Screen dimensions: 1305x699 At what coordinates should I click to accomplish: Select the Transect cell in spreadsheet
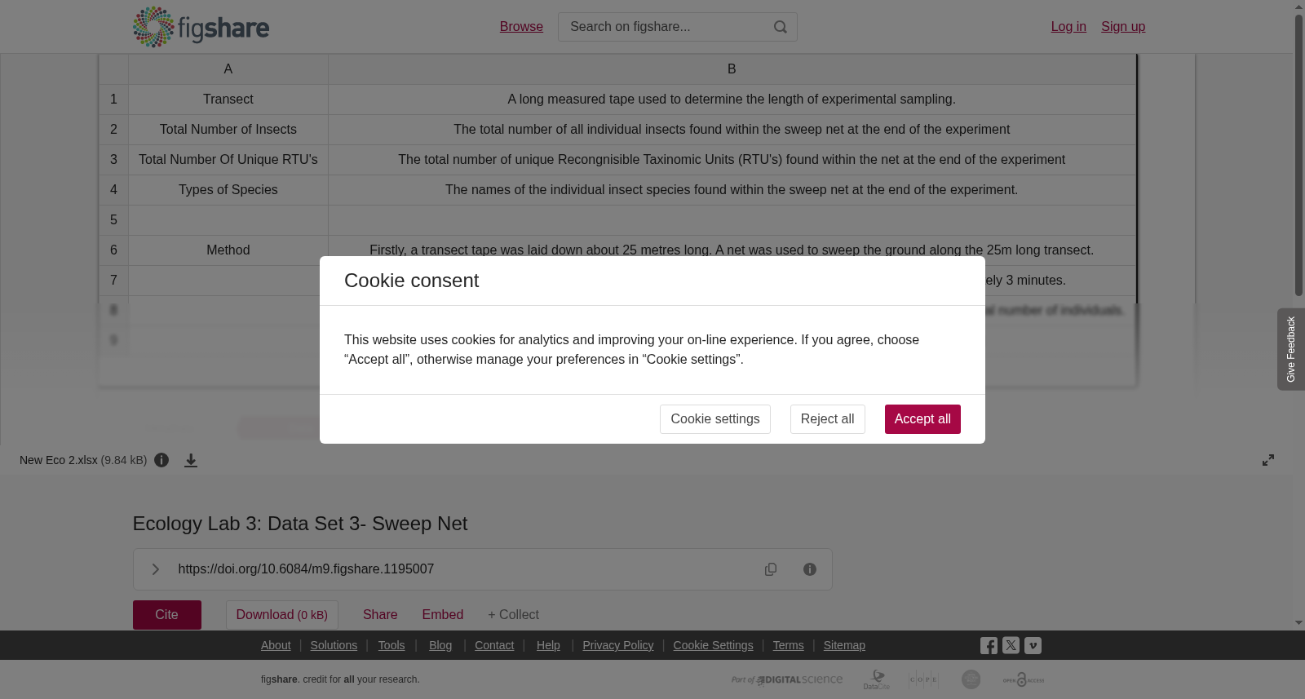coord(228,100)
